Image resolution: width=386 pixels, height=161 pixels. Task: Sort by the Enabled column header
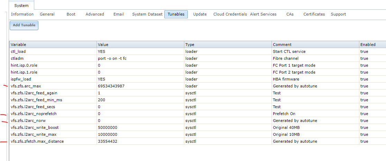pyautogui.click(x=373, y=45)
